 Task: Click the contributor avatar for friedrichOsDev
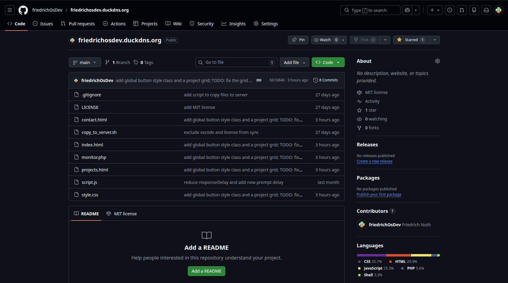(362, 224)
